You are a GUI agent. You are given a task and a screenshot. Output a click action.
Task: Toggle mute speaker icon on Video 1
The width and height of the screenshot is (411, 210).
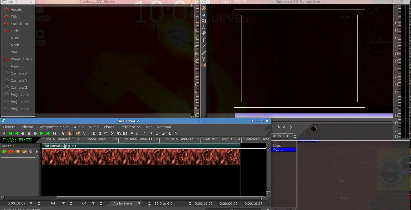[x=31, y=151]
